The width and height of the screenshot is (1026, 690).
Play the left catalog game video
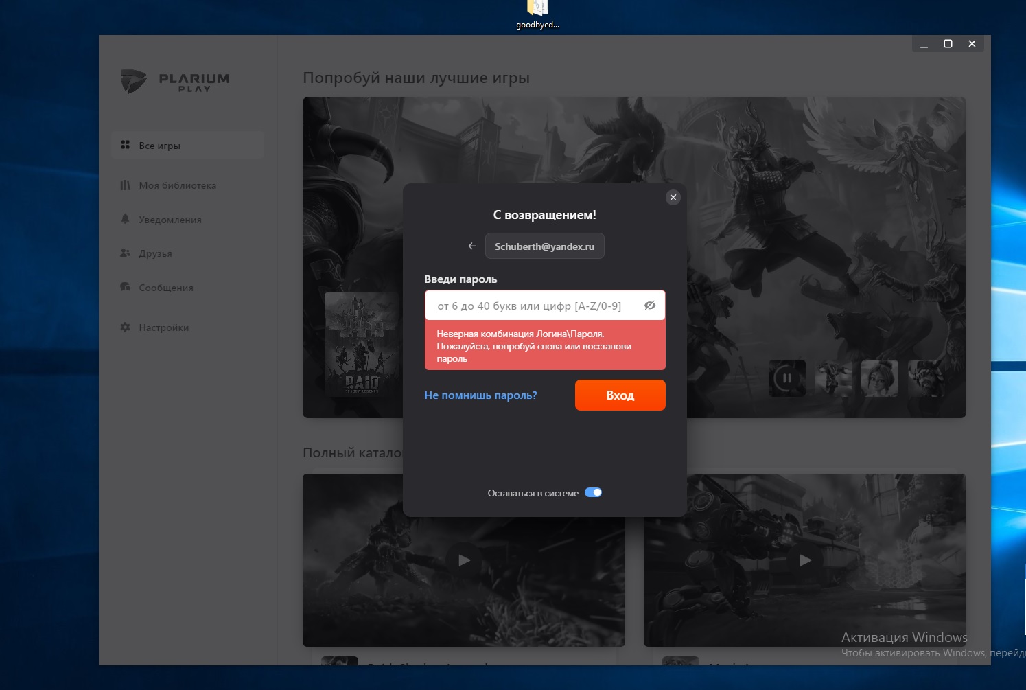[464, 560]
